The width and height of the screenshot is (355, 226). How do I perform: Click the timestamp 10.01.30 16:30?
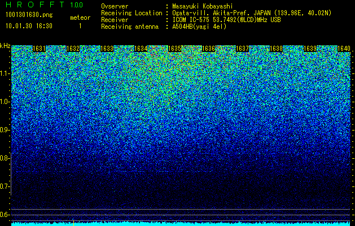(x=29, y=26)
